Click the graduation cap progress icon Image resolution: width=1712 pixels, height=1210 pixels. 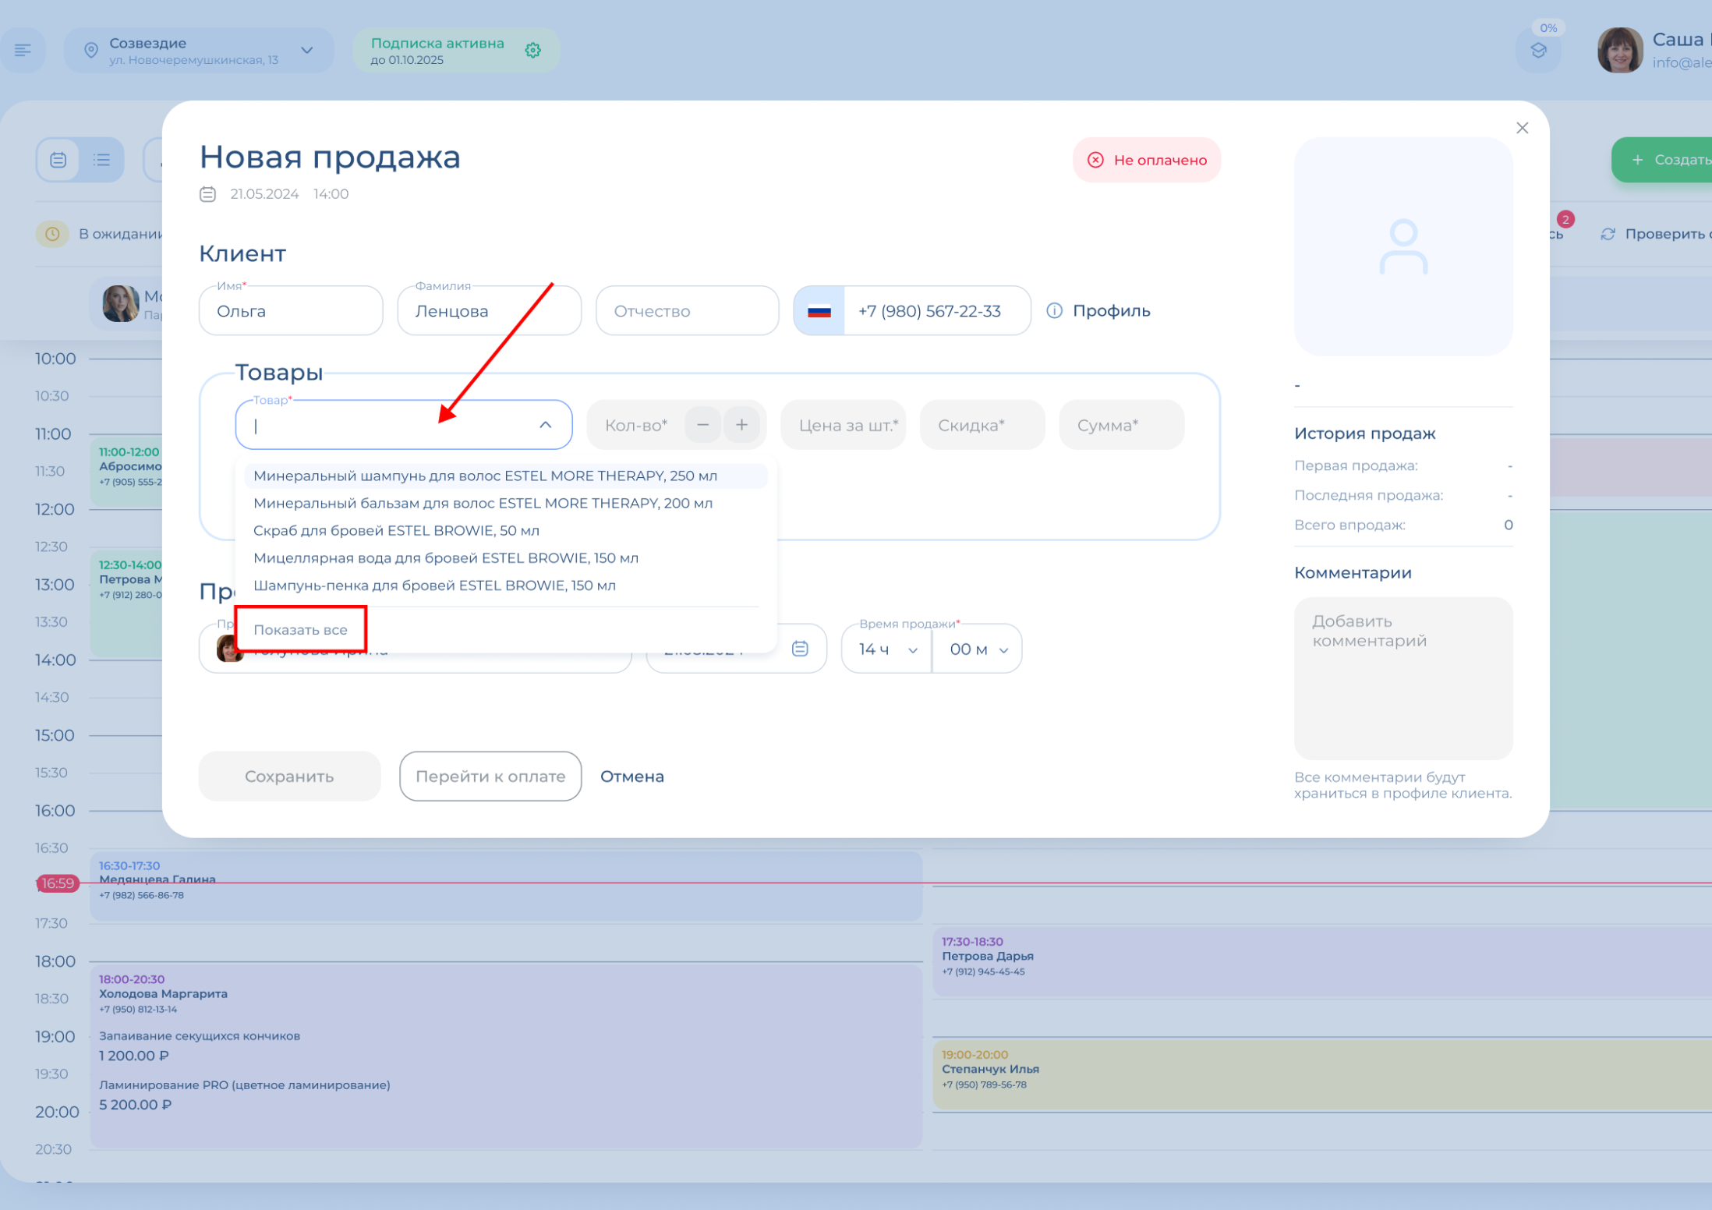point(1538,51)
